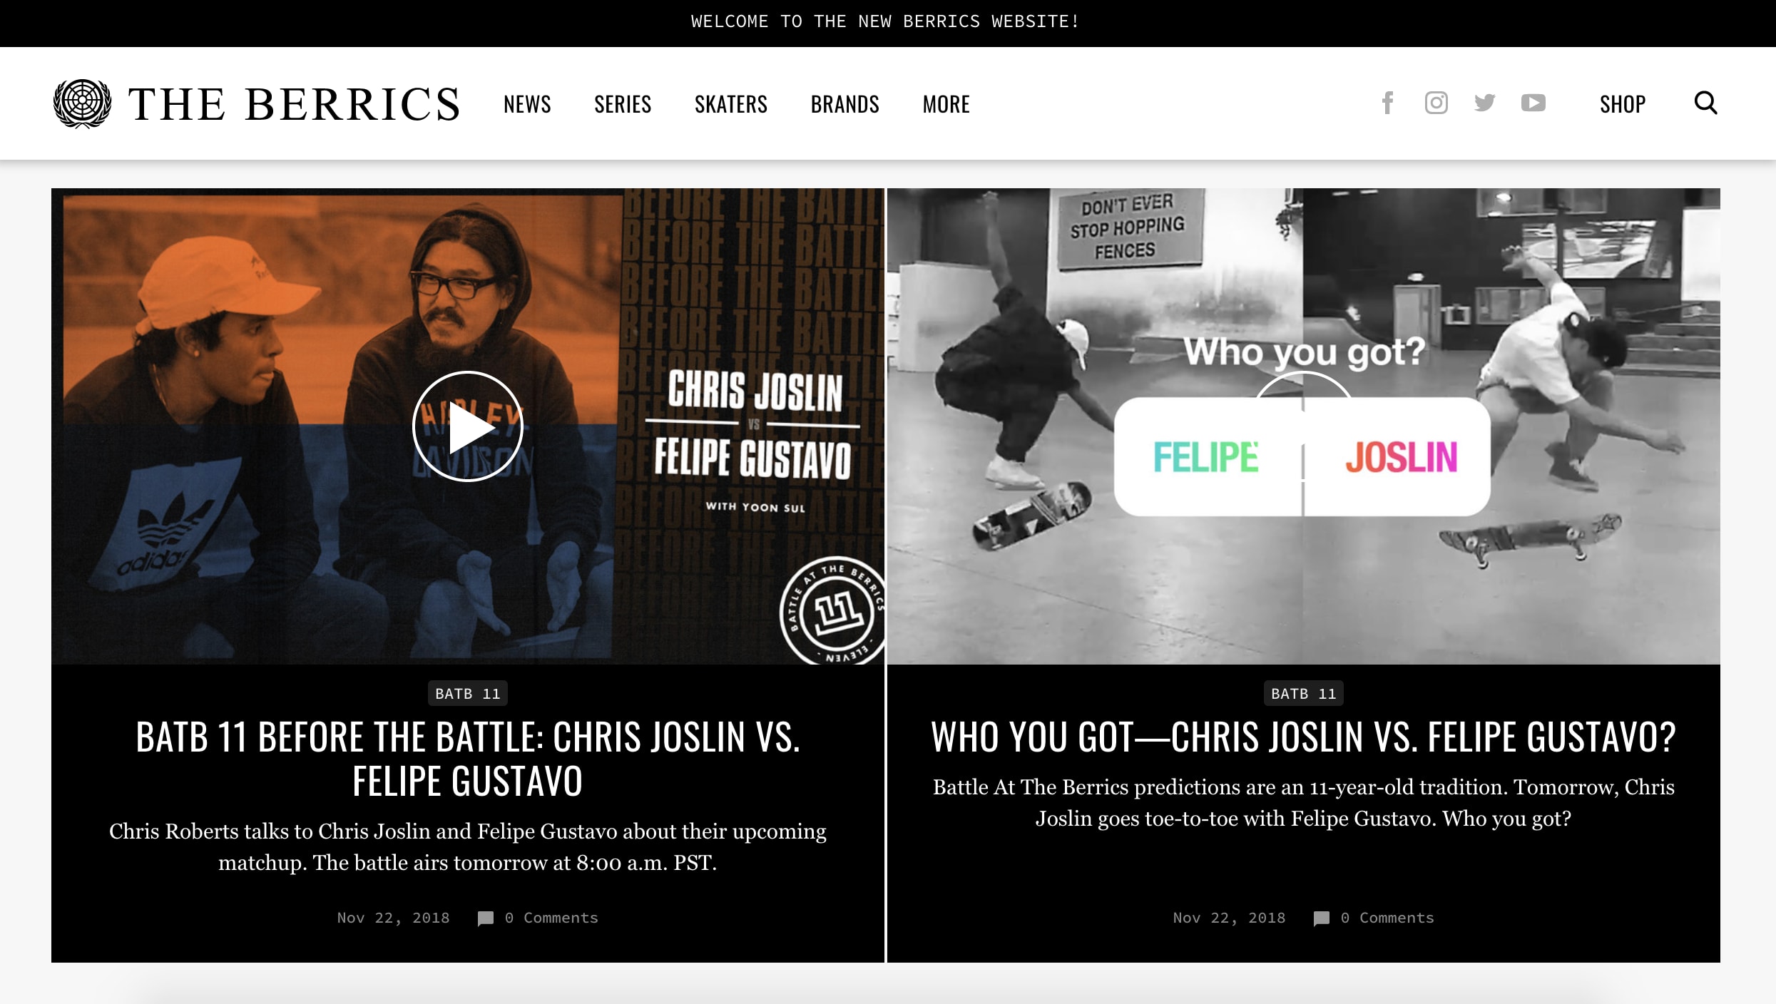
Task: Expand the Brands menu
Action: coord(844,104)
